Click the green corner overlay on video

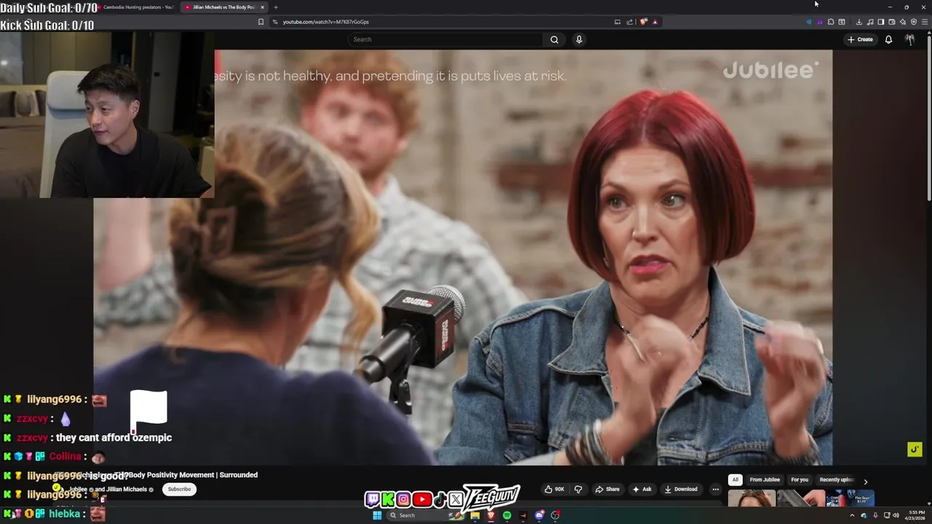tap(915, 449)
